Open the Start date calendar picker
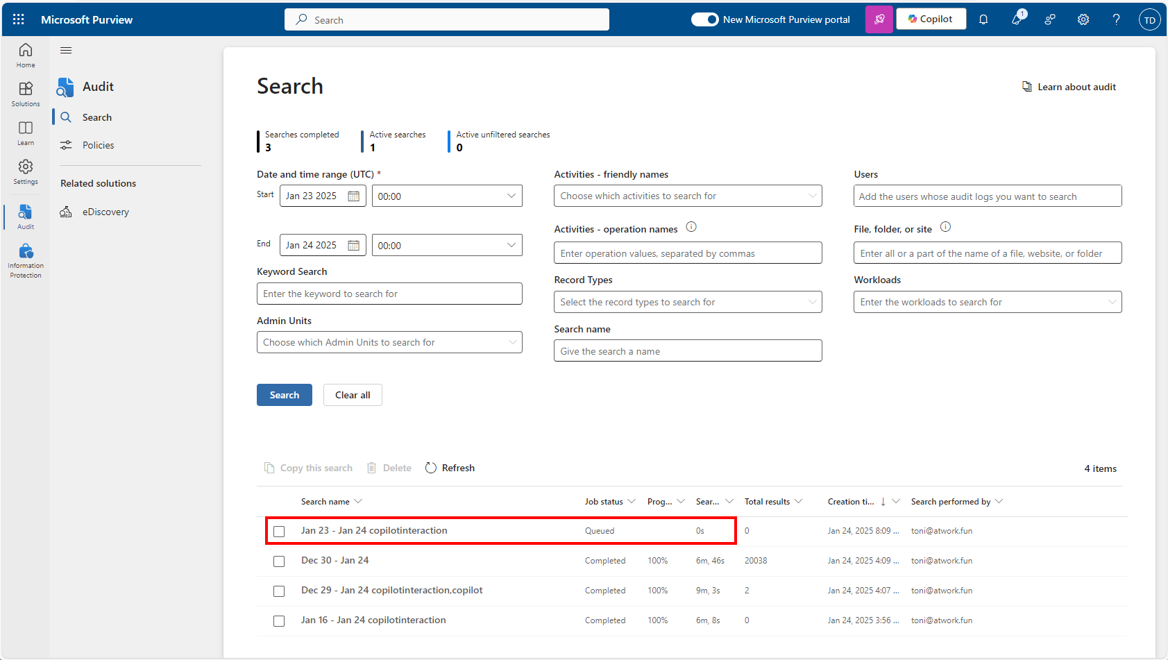1168x660 pixels. [353, 196]
